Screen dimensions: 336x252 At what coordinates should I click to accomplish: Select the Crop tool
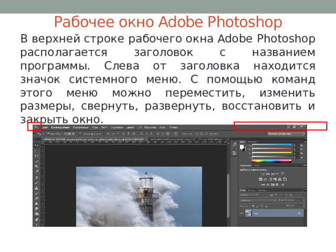point(37,166)
